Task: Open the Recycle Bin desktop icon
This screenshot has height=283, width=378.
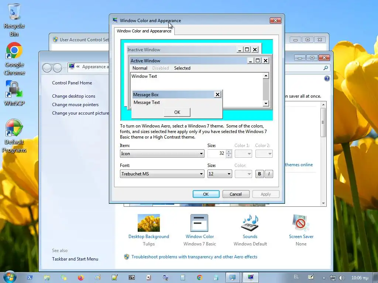Action: point(14,20)
